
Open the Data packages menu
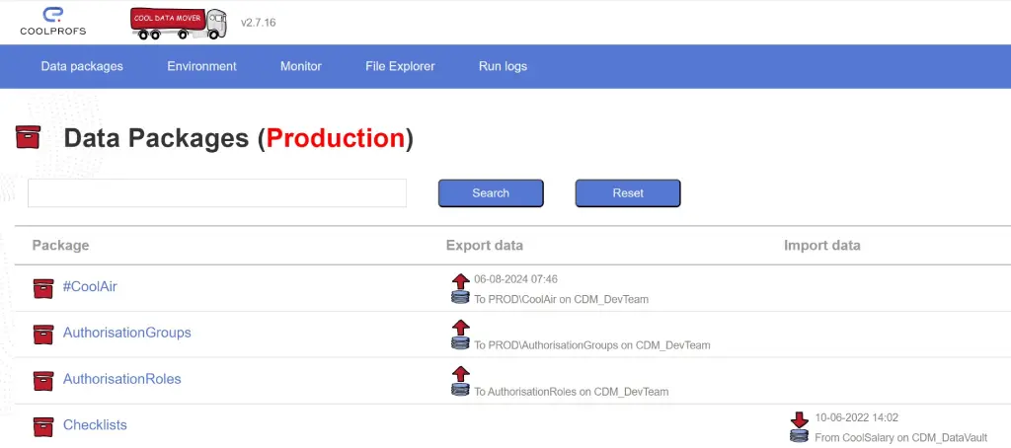pos(82,66)
